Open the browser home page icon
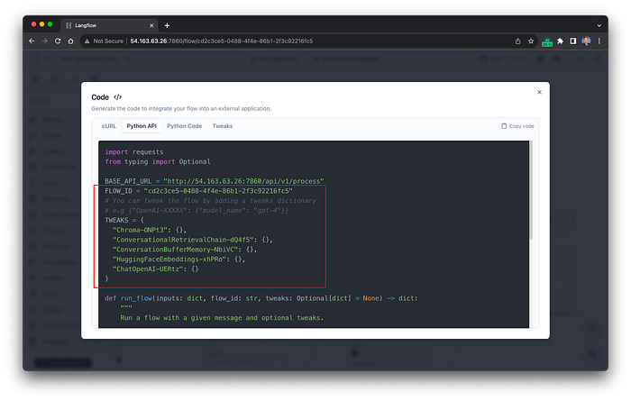Screen dimensions: 631x401 71,41
